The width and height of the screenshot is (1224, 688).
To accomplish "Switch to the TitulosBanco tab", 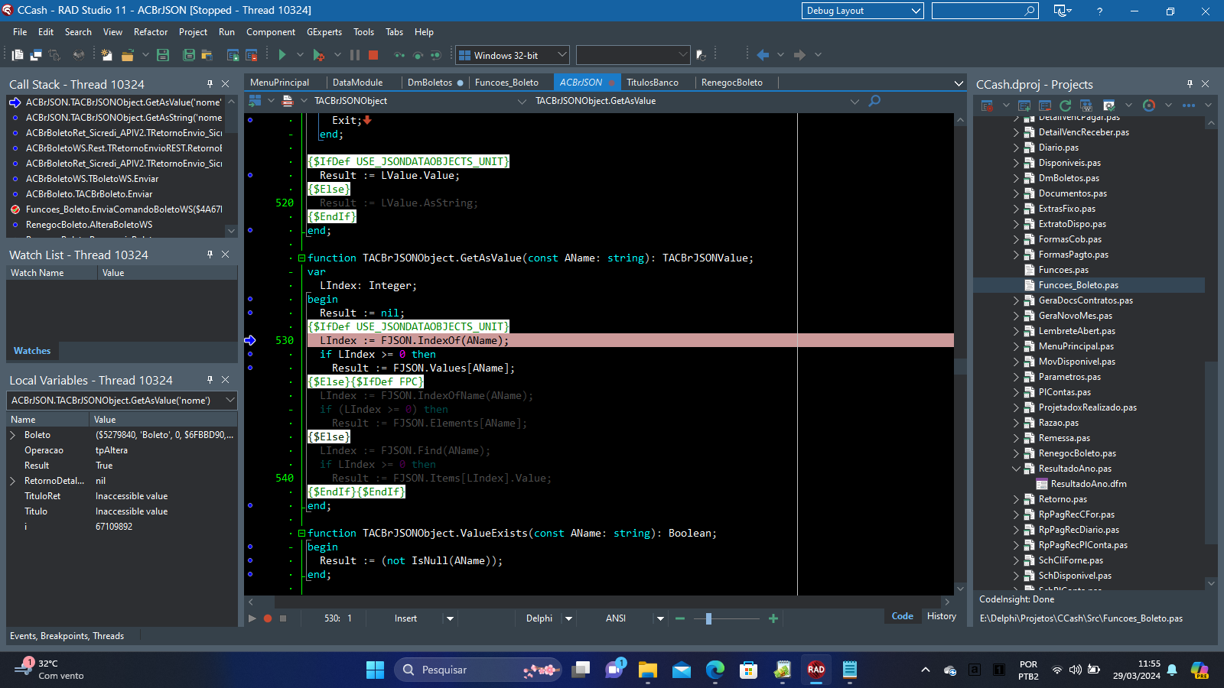I will point(653,83).
